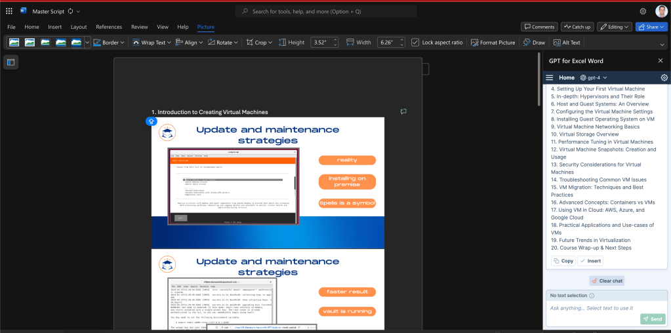Open the Rotate dropdown
Screen dimensions: 671x333
point(222,43)
